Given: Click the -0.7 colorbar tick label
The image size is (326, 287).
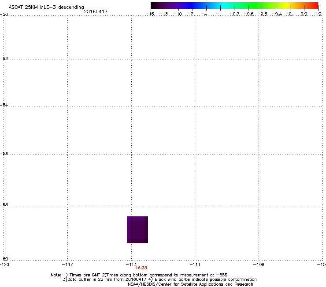Looking at the screenshot, I should pos(234,14).
